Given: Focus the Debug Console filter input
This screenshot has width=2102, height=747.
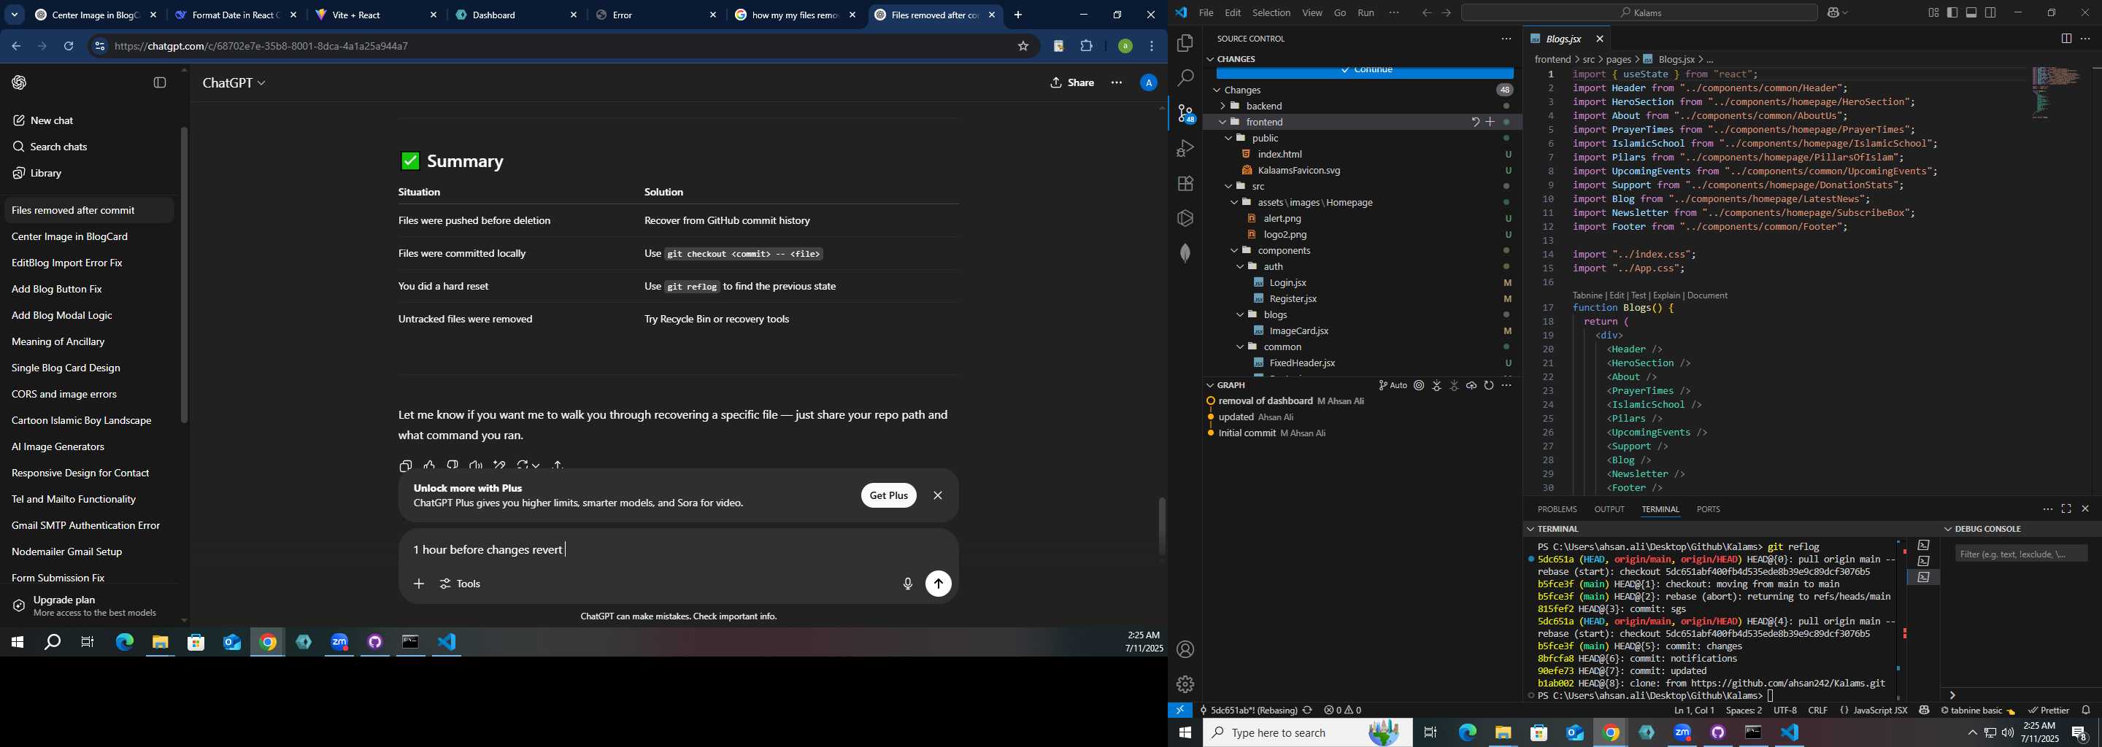Looking at the screenshot, I should [x=2020, y=554].
